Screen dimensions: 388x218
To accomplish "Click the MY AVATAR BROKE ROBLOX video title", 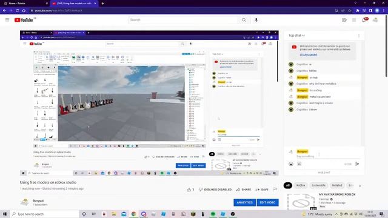I will 337,194.
